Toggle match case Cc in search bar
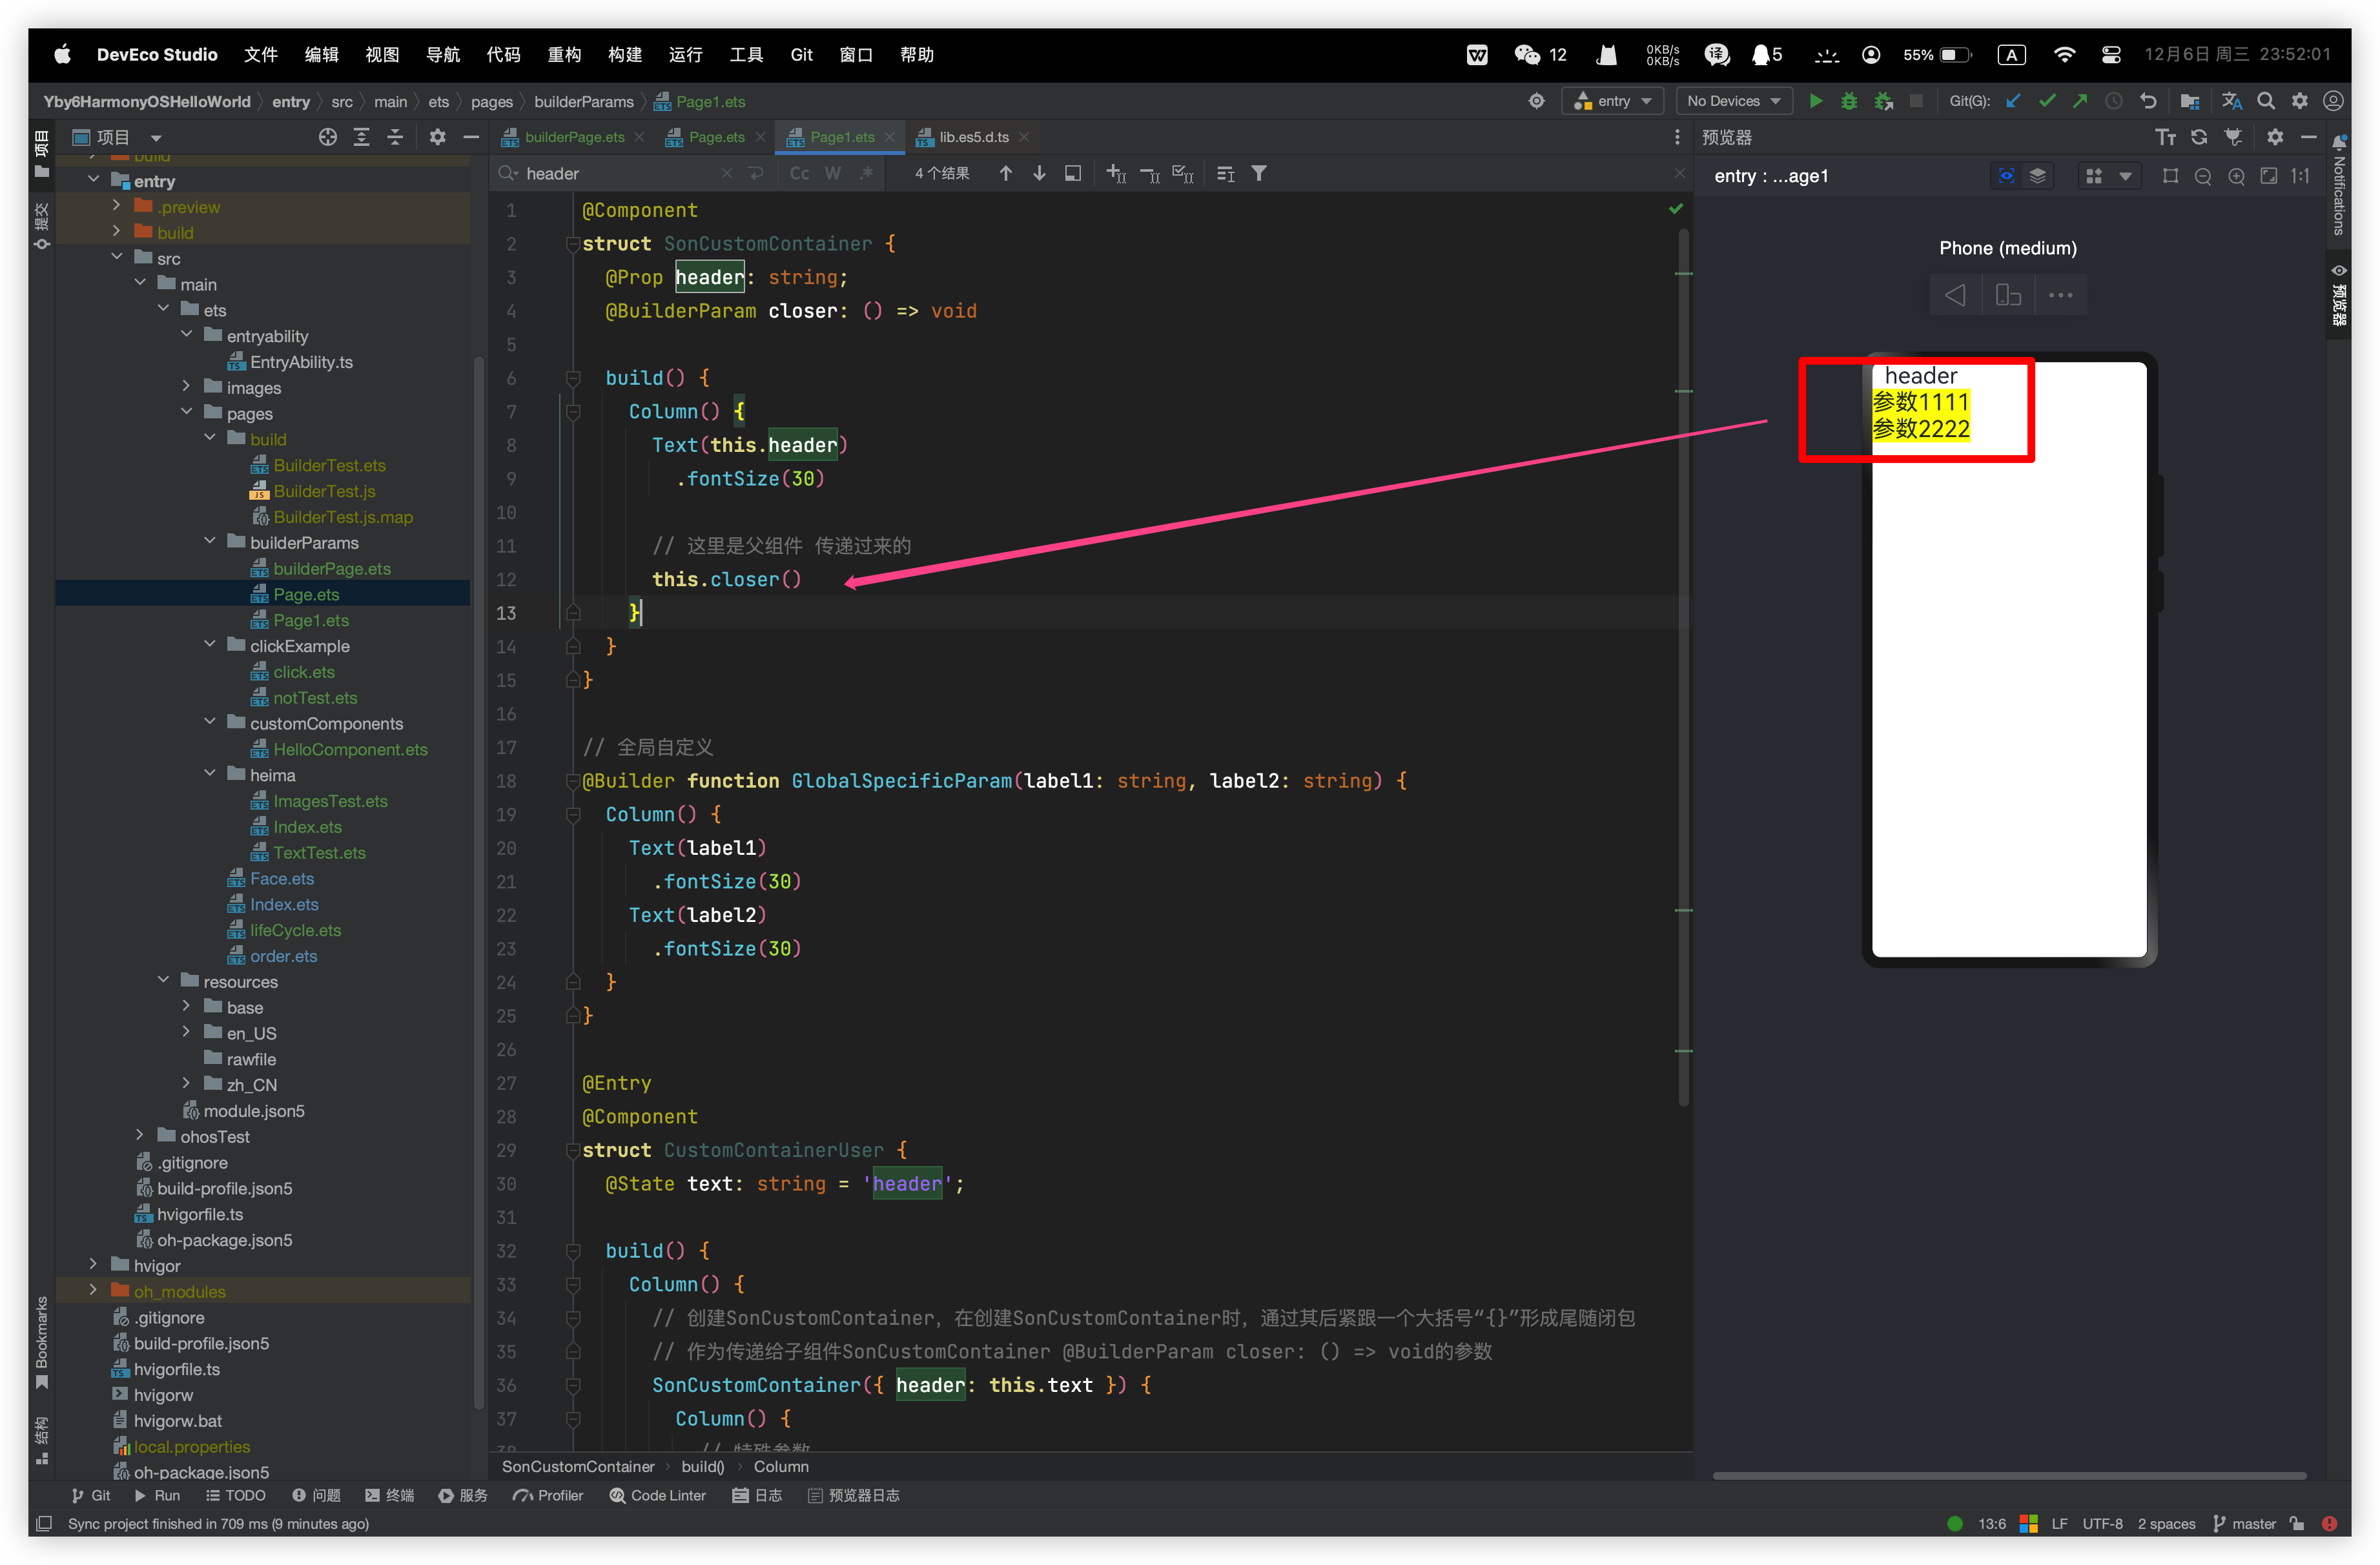Viewport: 2380px width, 1565px height. click(x=799, y=173)
